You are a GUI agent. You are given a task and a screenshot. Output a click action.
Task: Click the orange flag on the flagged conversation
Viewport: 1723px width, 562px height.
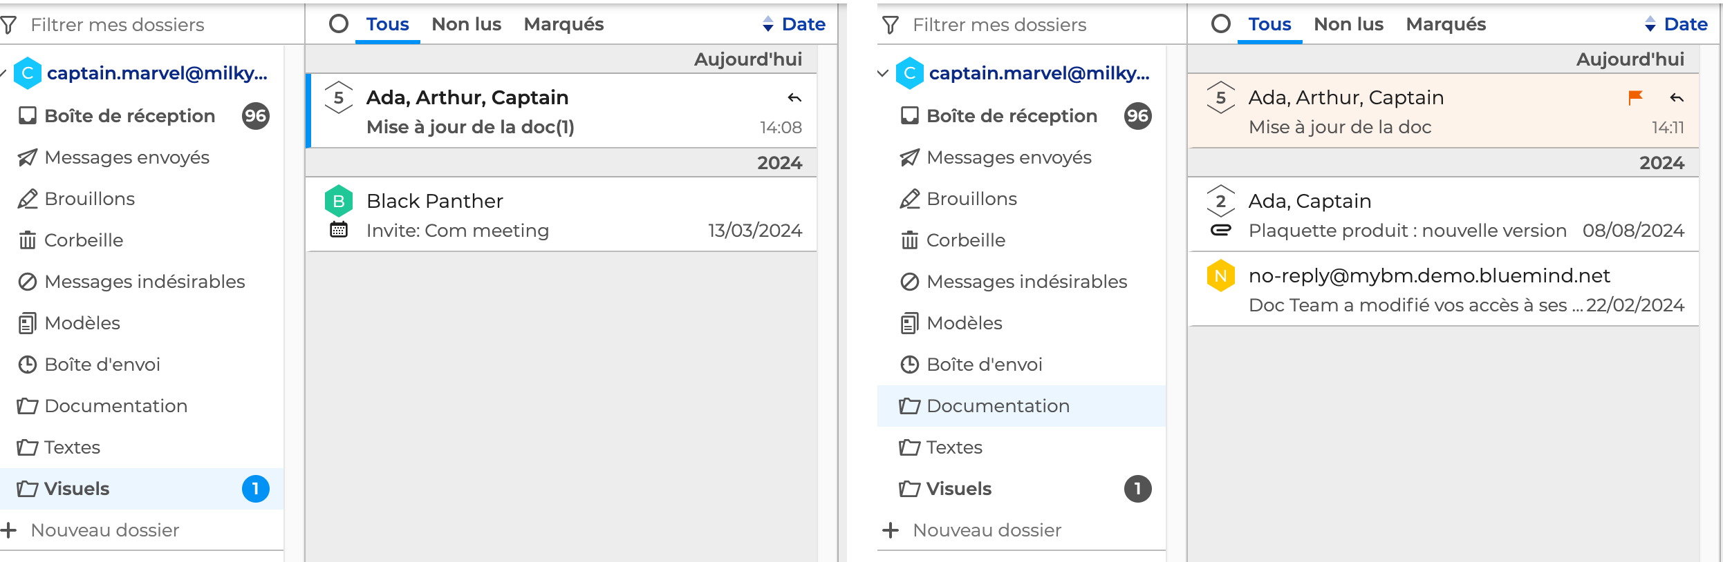click(x=1635, y=97)
